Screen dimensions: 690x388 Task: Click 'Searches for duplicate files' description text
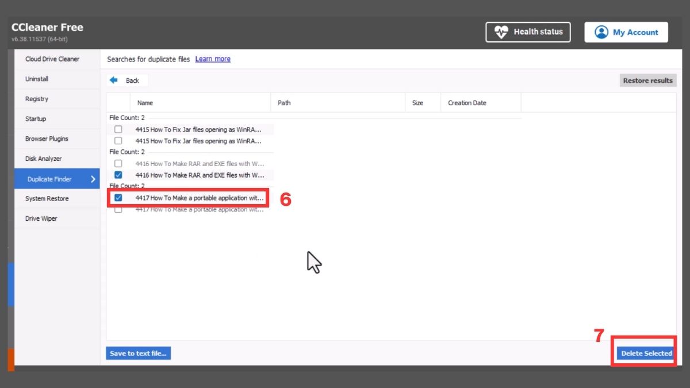click(x=148, y=59)
